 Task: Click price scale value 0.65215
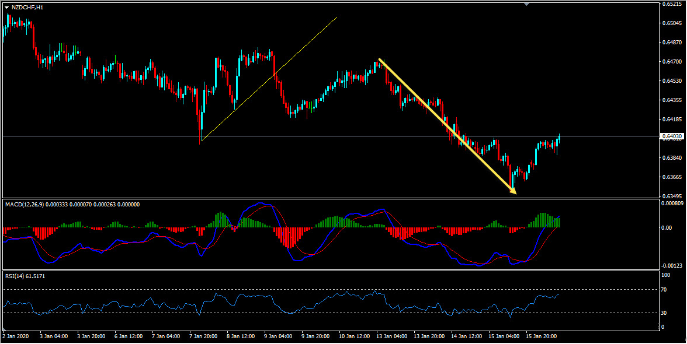pos(672,4)
